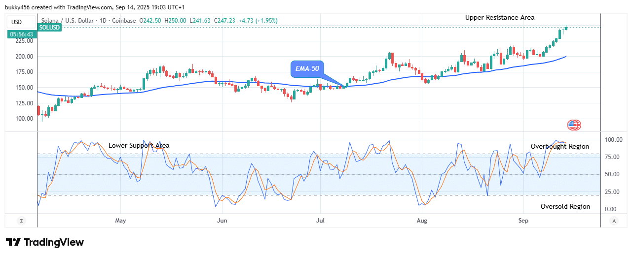Viewport: 632px width, 257px height.
Task: Click the 100.00 price axis label at left
Action: click(x=24, y=119)
